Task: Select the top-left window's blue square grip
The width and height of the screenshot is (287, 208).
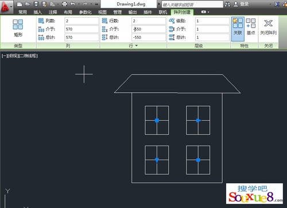Action: pyautogui.click(x=157, y=120)
